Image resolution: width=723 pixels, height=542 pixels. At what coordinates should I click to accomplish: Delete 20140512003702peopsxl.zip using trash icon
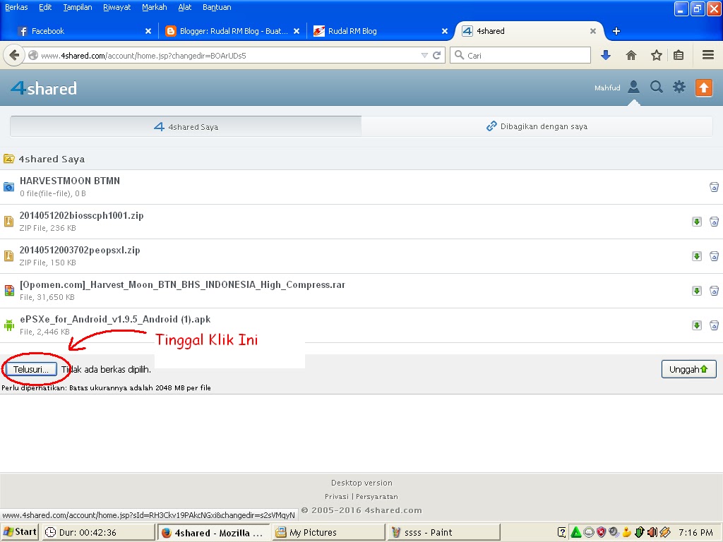tap(714, 256)
